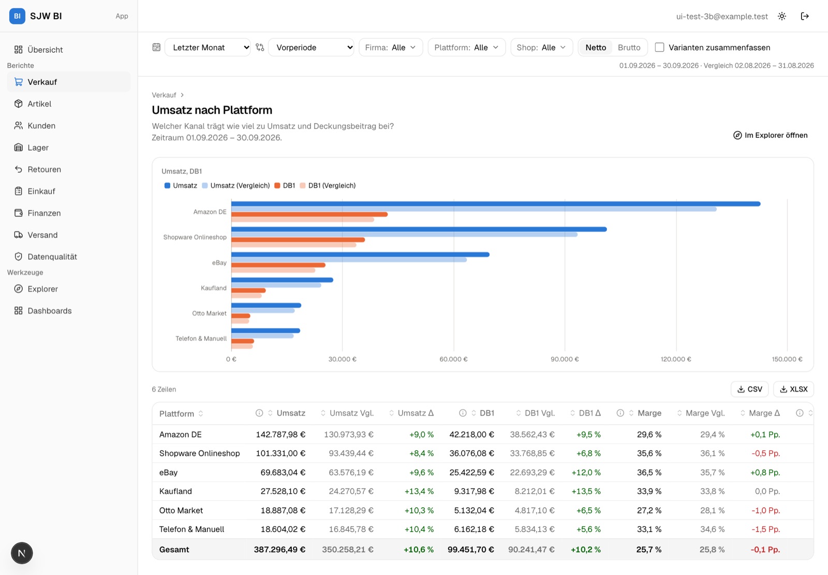828x575 pixels.
Task: Open Übersicht from the sidebar
Action: (x=69, y=50)
